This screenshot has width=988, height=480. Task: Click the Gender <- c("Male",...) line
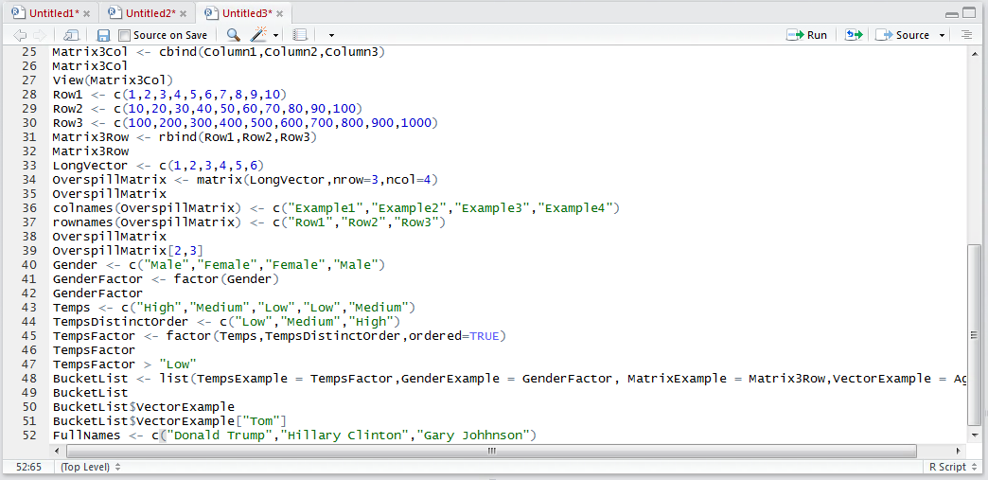219,265
